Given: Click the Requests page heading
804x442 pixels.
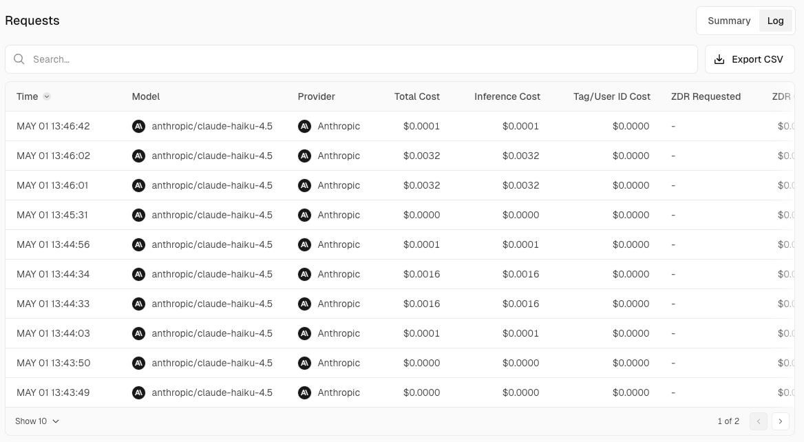Looking at the screenshot, I should pyautogui.click(x=32, y=21).
